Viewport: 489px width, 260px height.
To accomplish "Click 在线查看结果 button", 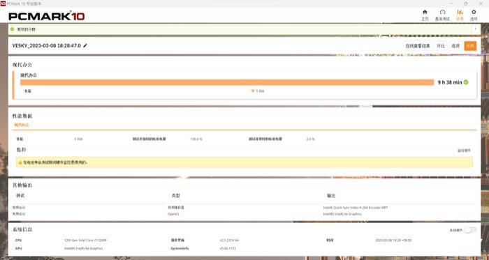I will coord(418,46).
